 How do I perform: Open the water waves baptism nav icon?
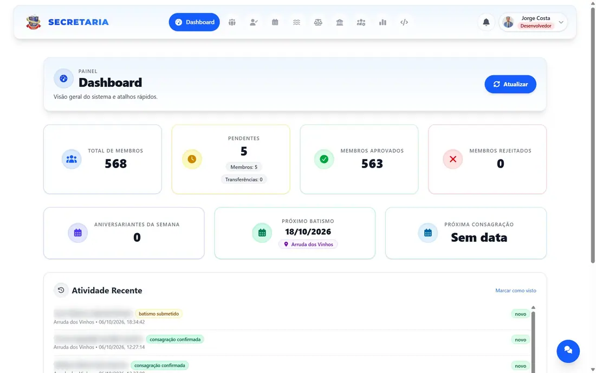coord(296,22)
